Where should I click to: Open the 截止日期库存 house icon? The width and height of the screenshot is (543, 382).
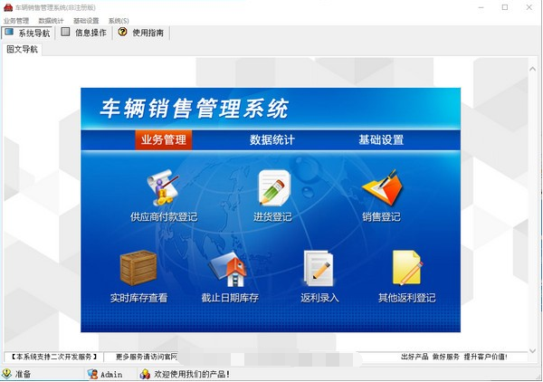coord(227,269)
